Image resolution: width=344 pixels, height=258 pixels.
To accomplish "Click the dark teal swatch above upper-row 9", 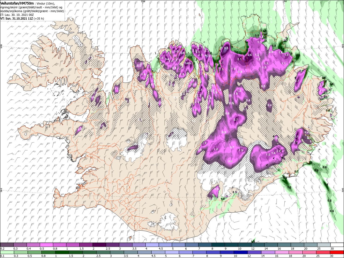I will click(x=231, y=245).
